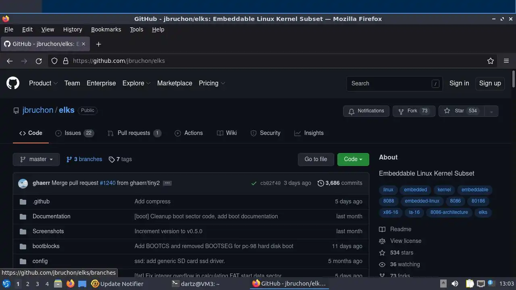Open the File menu
516x290 pixels.
(9, 29)
